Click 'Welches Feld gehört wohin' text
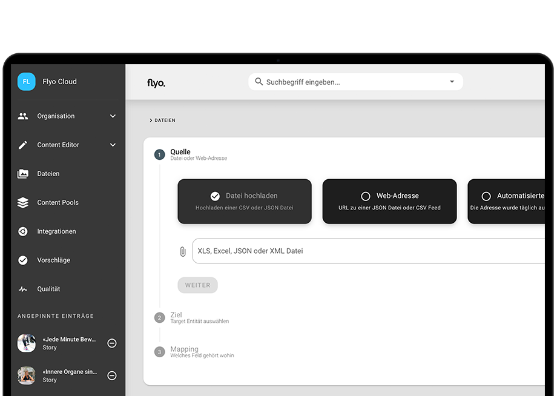The width and height of the screenshot is (557, 396). (x=202, y=355)
